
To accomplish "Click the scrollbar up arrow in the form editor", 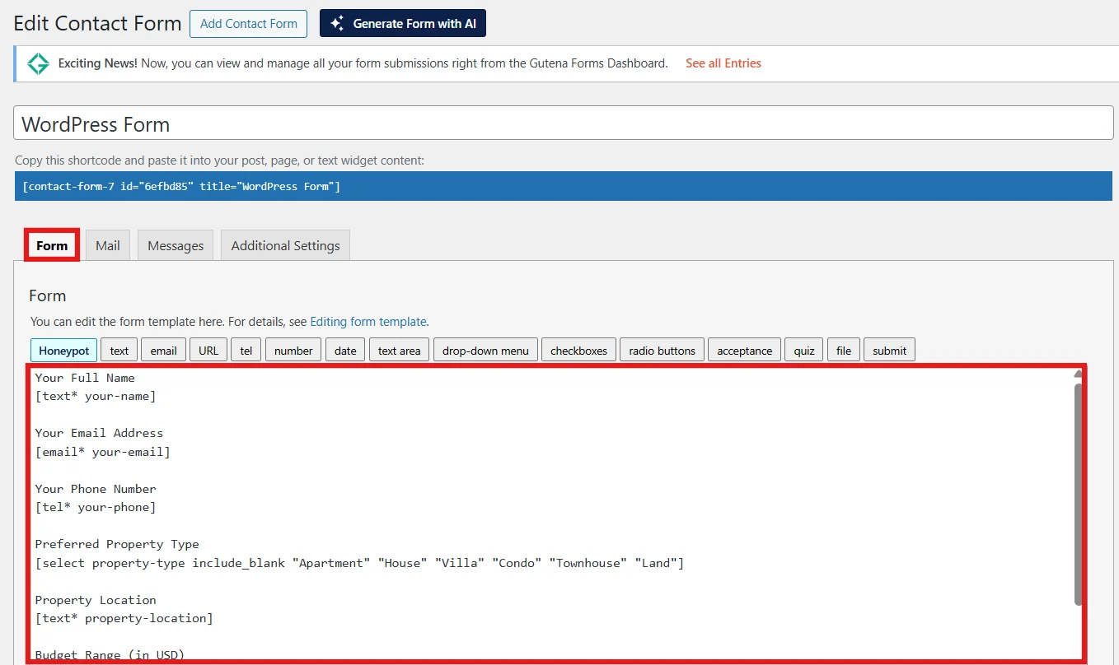I will click(1078, 374).
